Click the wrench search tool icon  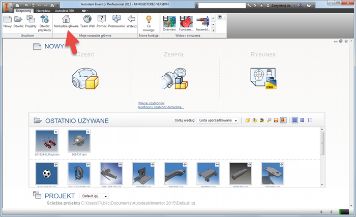pos(249,6)
